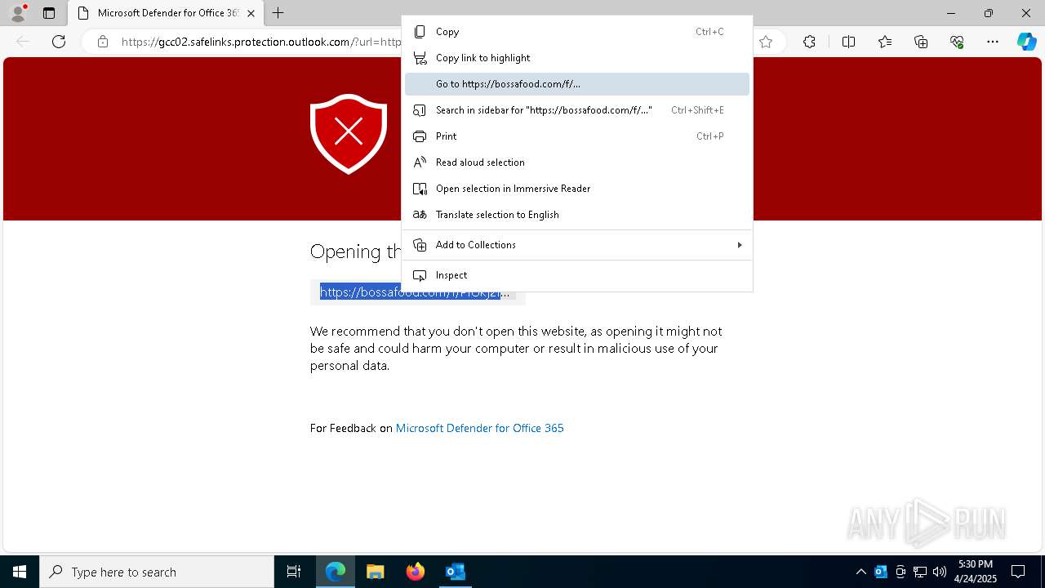This screenshot has width=1045, height=588.
Task: Choose Copy from the context menu
Action: coord(577,32)
